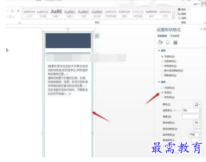Click the sidebar body text paragraph
This screenshot has width=206, height=162.
(x=68, y=80)
